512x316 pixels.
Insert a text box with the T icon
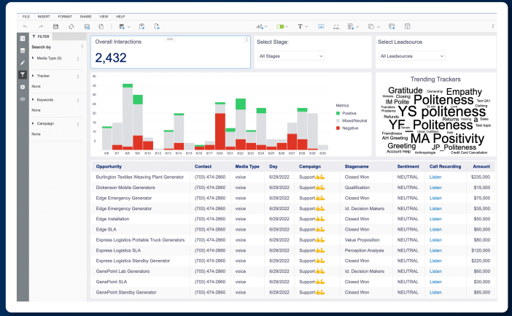coord(300,26)
